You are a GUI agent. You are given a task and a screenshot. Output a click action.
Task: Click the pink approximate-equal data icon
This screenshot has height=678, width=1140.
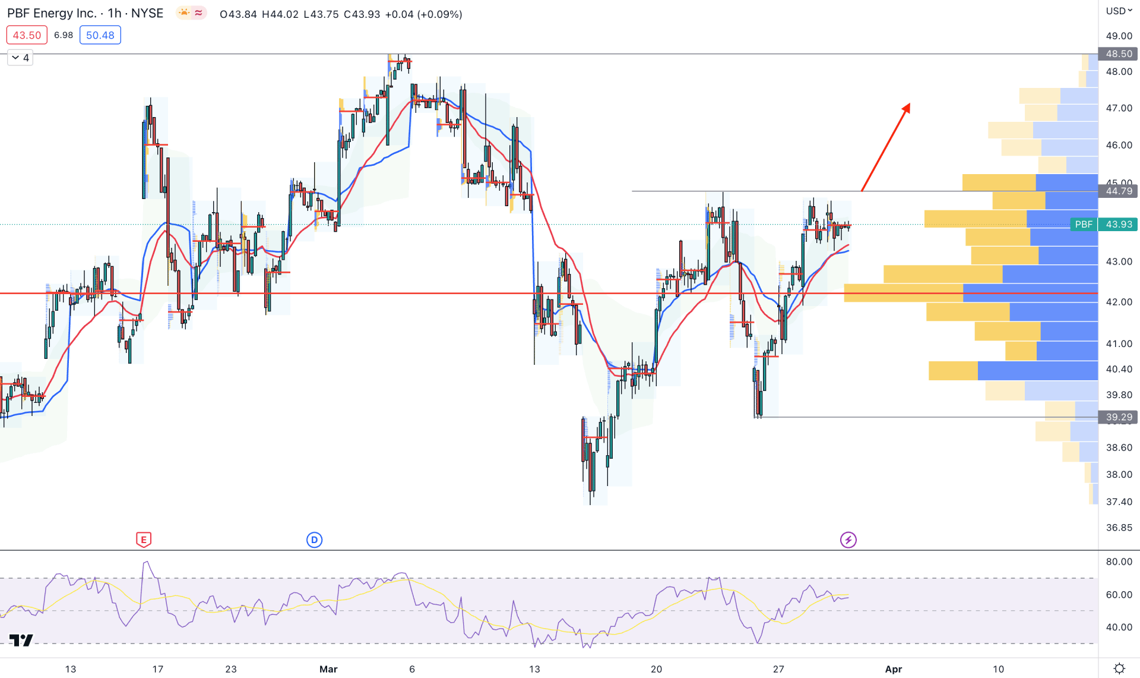198,13
